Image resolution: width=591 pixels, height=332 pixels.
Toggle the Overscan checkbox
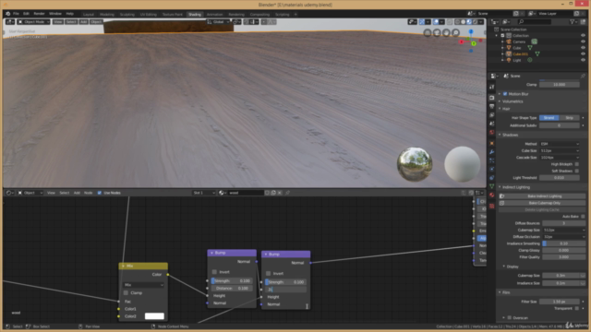(509, 317)
